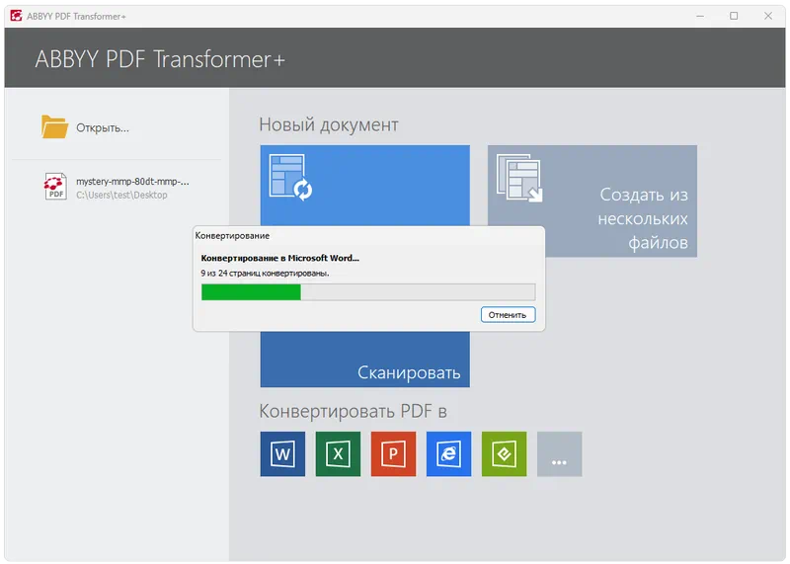Click the C:\Users\test\Desktop path text
This screenshot has width=790, height=564.
coord(121,195)
